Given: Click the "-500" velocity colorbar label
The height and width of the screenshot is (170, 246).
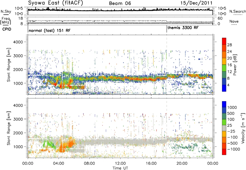Looking at the screenshot, I should click(232, 143).
